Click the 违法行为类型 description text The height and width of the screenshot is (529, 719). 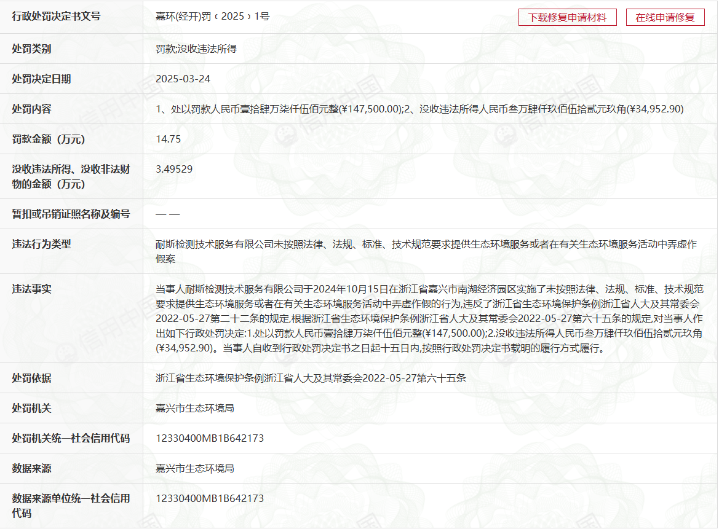tap(426, 251)
